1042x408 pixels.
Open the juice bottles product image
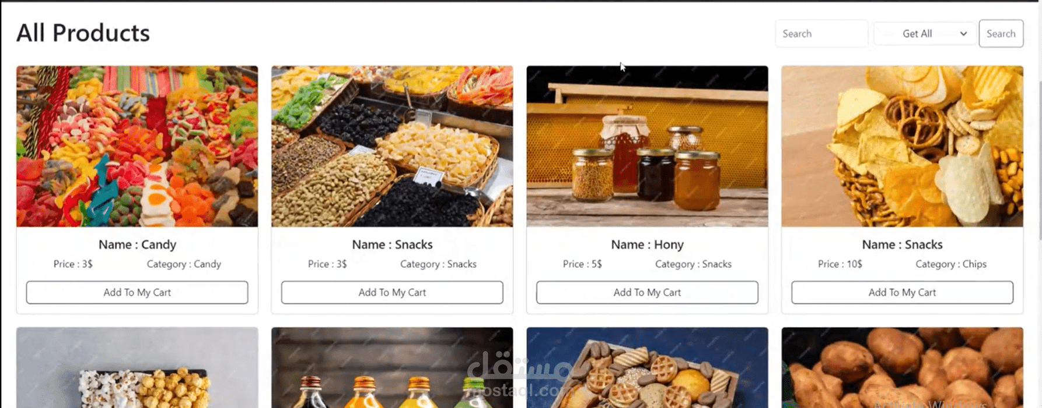392,367
